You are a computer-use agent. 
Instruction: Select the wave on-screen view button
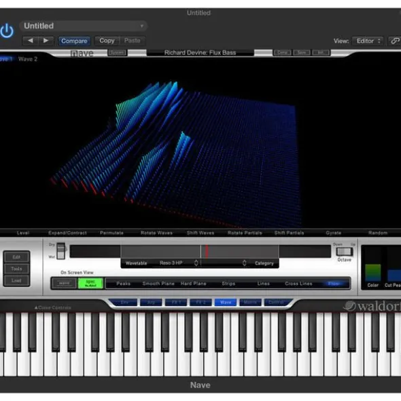click(x=64, y=284)
